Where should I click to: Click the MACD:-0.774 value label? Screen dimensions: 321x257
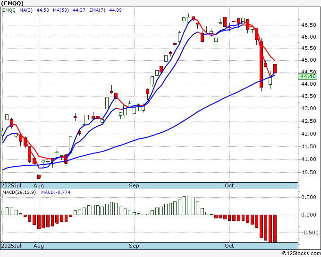pyautogui.click(x=56, y=193)
